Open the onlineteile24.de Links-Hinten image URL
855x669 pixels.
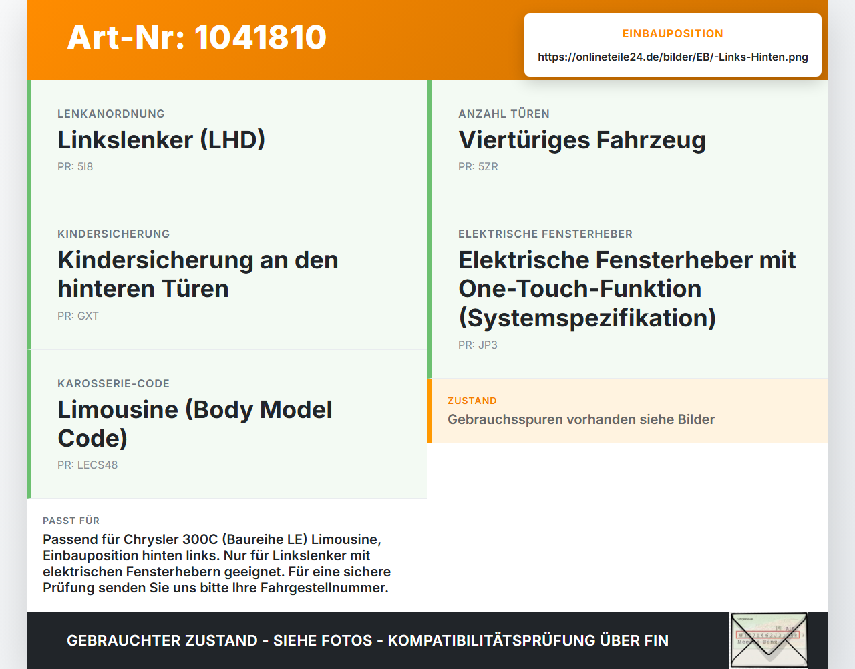pos(673,57)
